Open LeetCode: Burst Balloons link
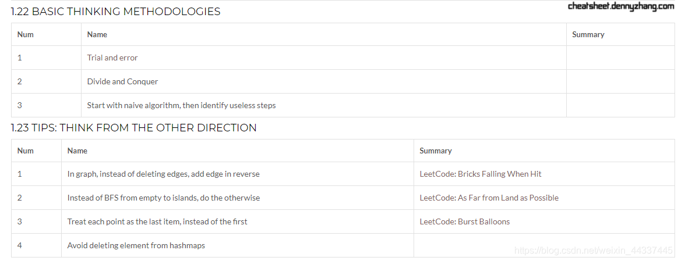Screen dimensions: 678x261 tap(464, 221)
